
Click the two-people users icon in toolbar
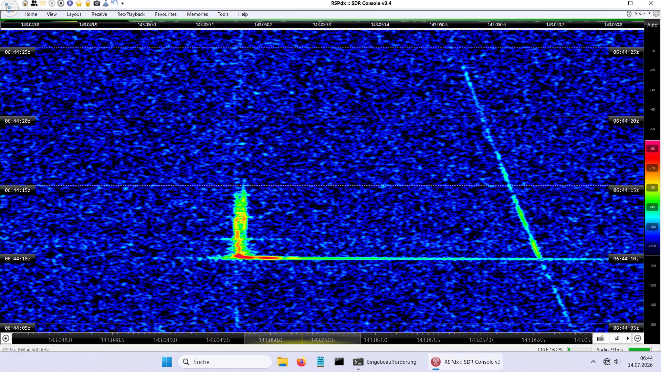point(34,3)
